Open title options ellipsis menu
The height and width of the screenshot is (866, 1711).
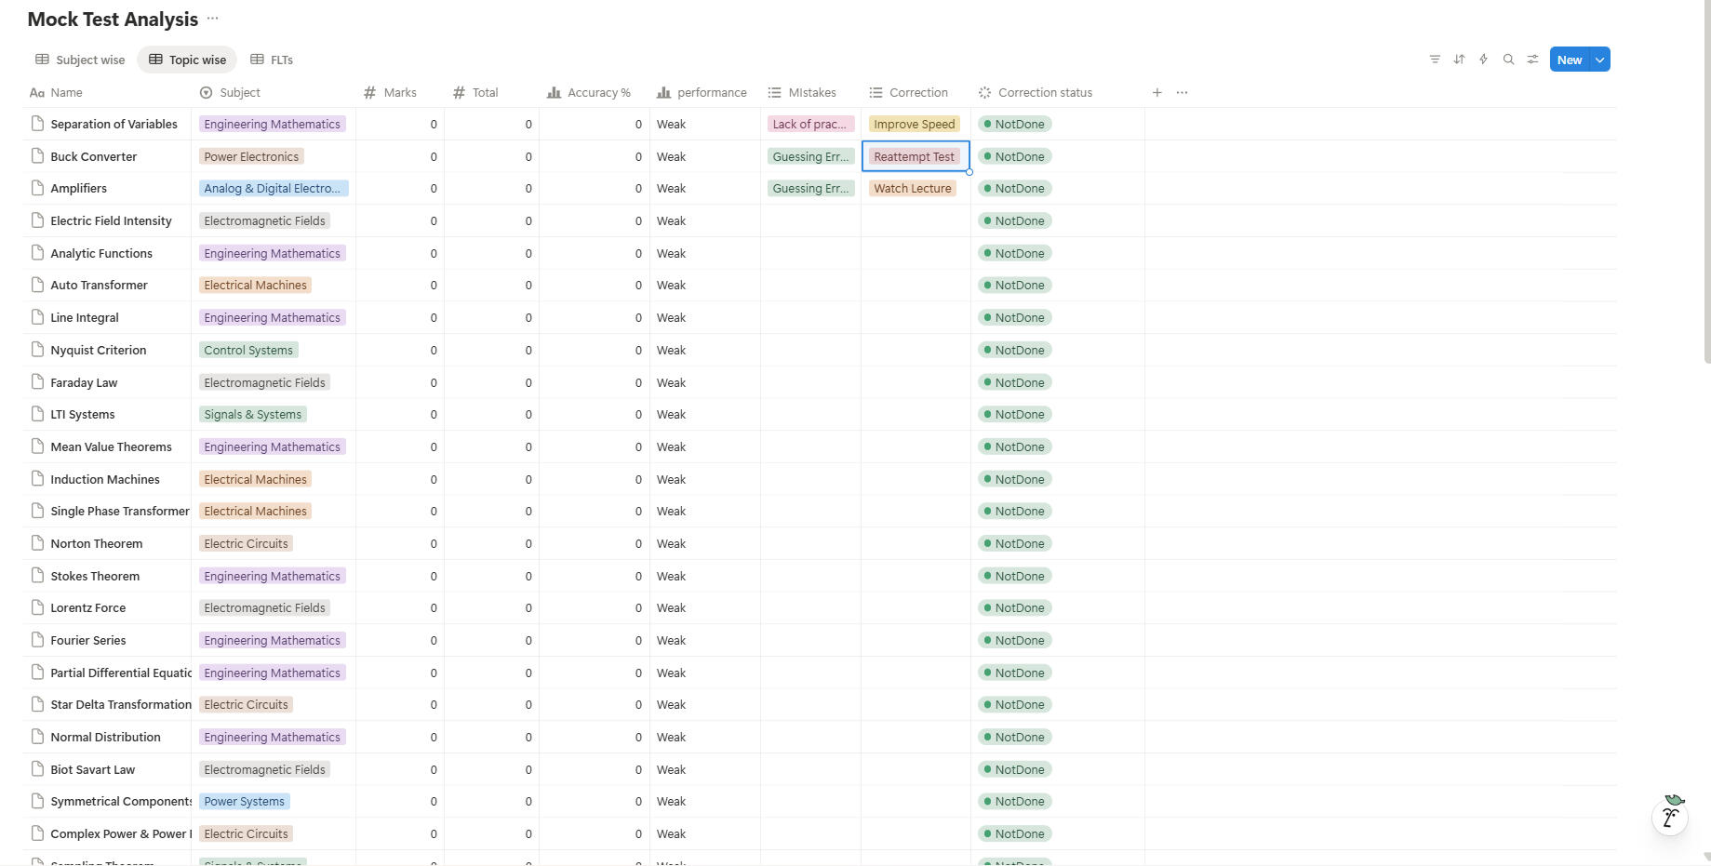point(213,19)
